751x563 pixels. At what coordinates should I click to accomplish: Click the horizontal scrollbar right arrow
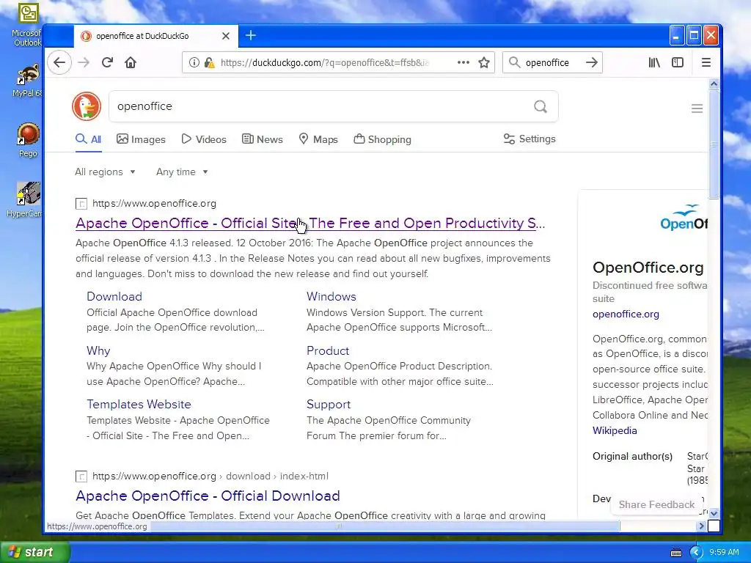click(702, 526)
